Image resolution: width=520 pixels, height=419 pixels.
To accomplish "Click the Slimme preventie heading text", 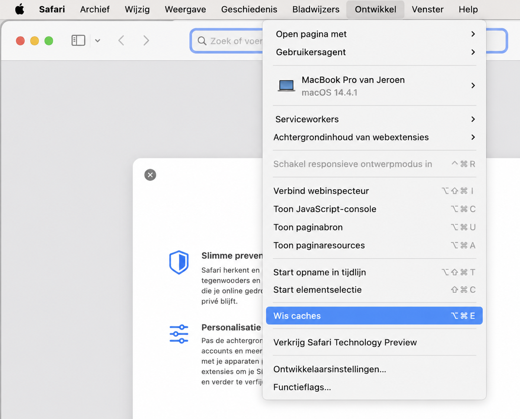I will (232, 255).
